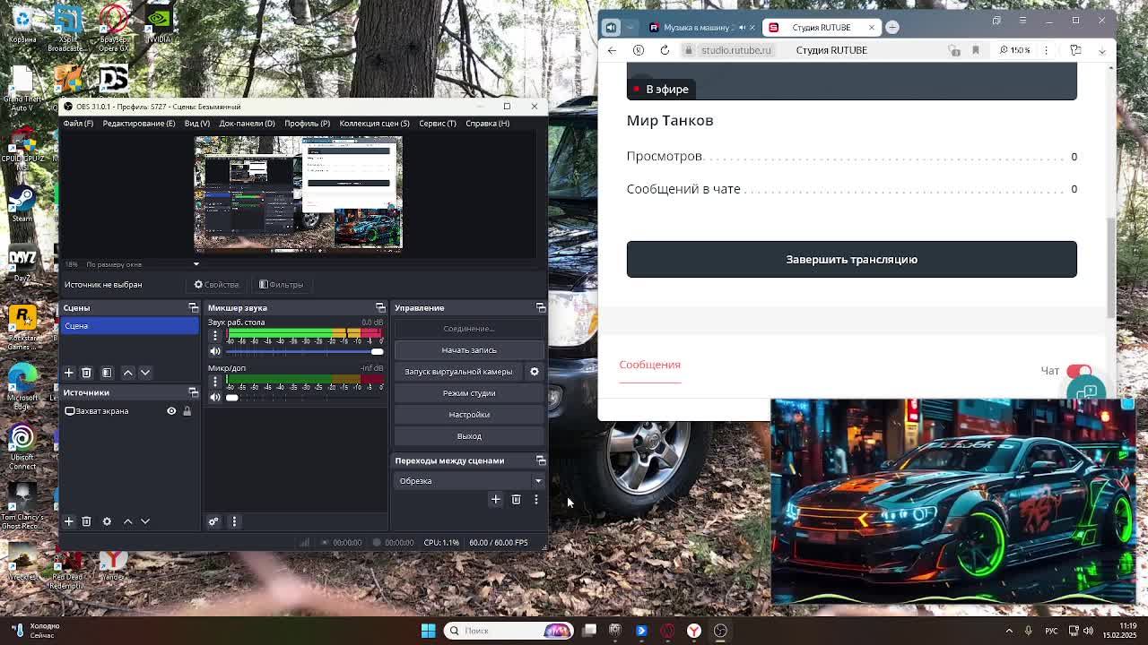Toggle the Чат switch on RUTUBE
This screenshot has height=645, width=1148.
1079,371
